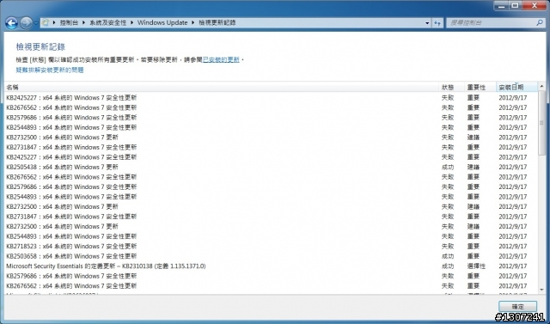Open address bar previous locations dropdown

pyautogui.click(x=427, y=23)
